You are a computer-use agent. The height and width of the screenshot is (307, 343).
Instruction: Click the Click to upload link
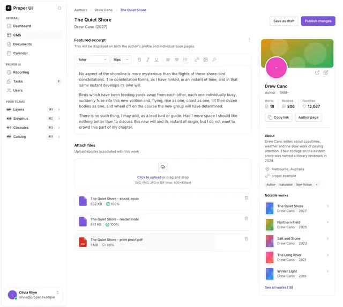[149, 177]
